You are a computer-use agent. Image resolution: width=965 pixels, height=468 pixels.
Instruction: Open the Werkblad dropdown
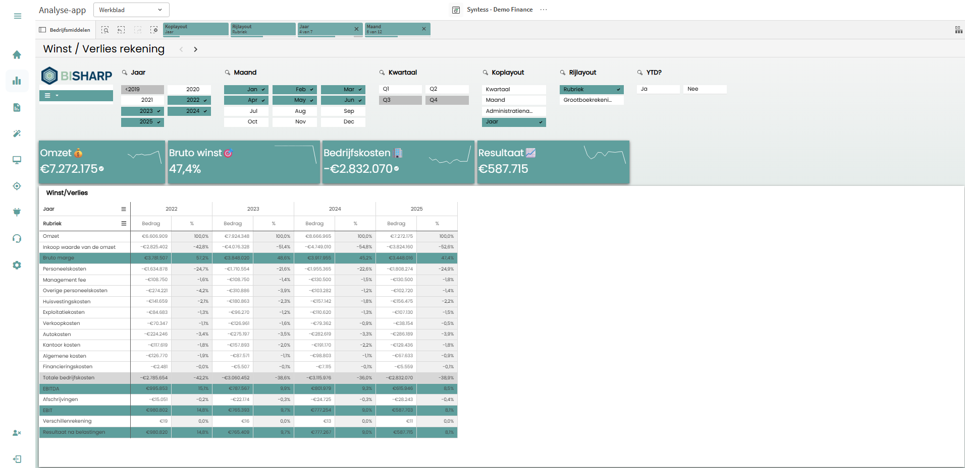pos(131,10)
